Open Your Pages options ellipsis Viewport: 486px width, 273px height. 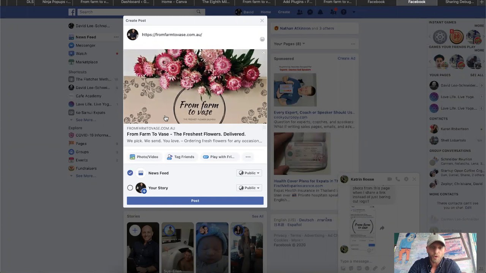353,44
